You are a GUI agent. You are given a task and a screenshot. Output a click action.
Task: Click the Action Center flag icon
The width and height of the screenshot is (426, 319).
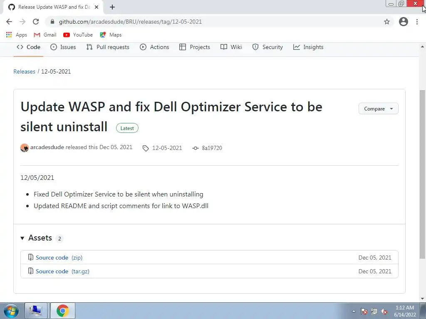coord(364,312)
